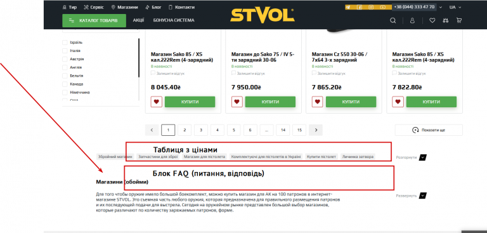Viewport: 487px width, 233px height.
Task: Open Тир in the top menu
Action: 70,7
